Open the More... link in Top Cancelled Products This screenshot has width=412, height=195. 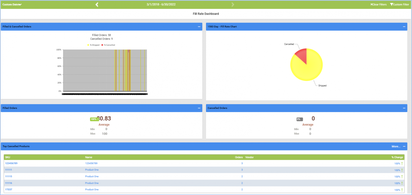coord(395,146)
